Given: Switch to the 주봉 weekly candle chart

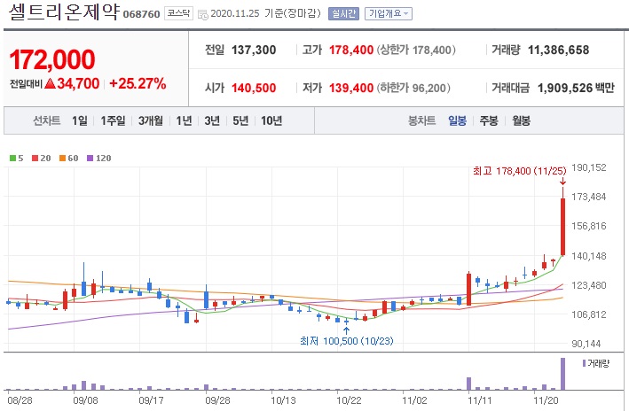Looking at the screenshot, I should (x=489, y=120).
